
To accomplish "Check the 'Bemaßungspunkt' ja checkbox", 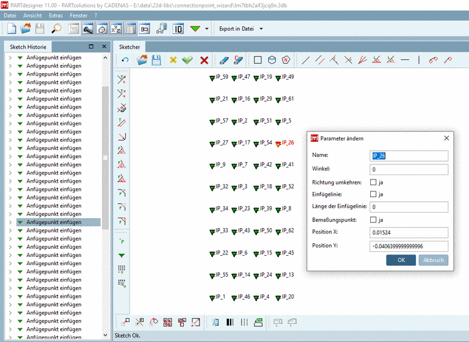I will point(373,219).
